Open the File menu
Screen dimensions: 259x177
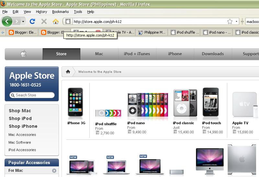click(x=5, y=12)
